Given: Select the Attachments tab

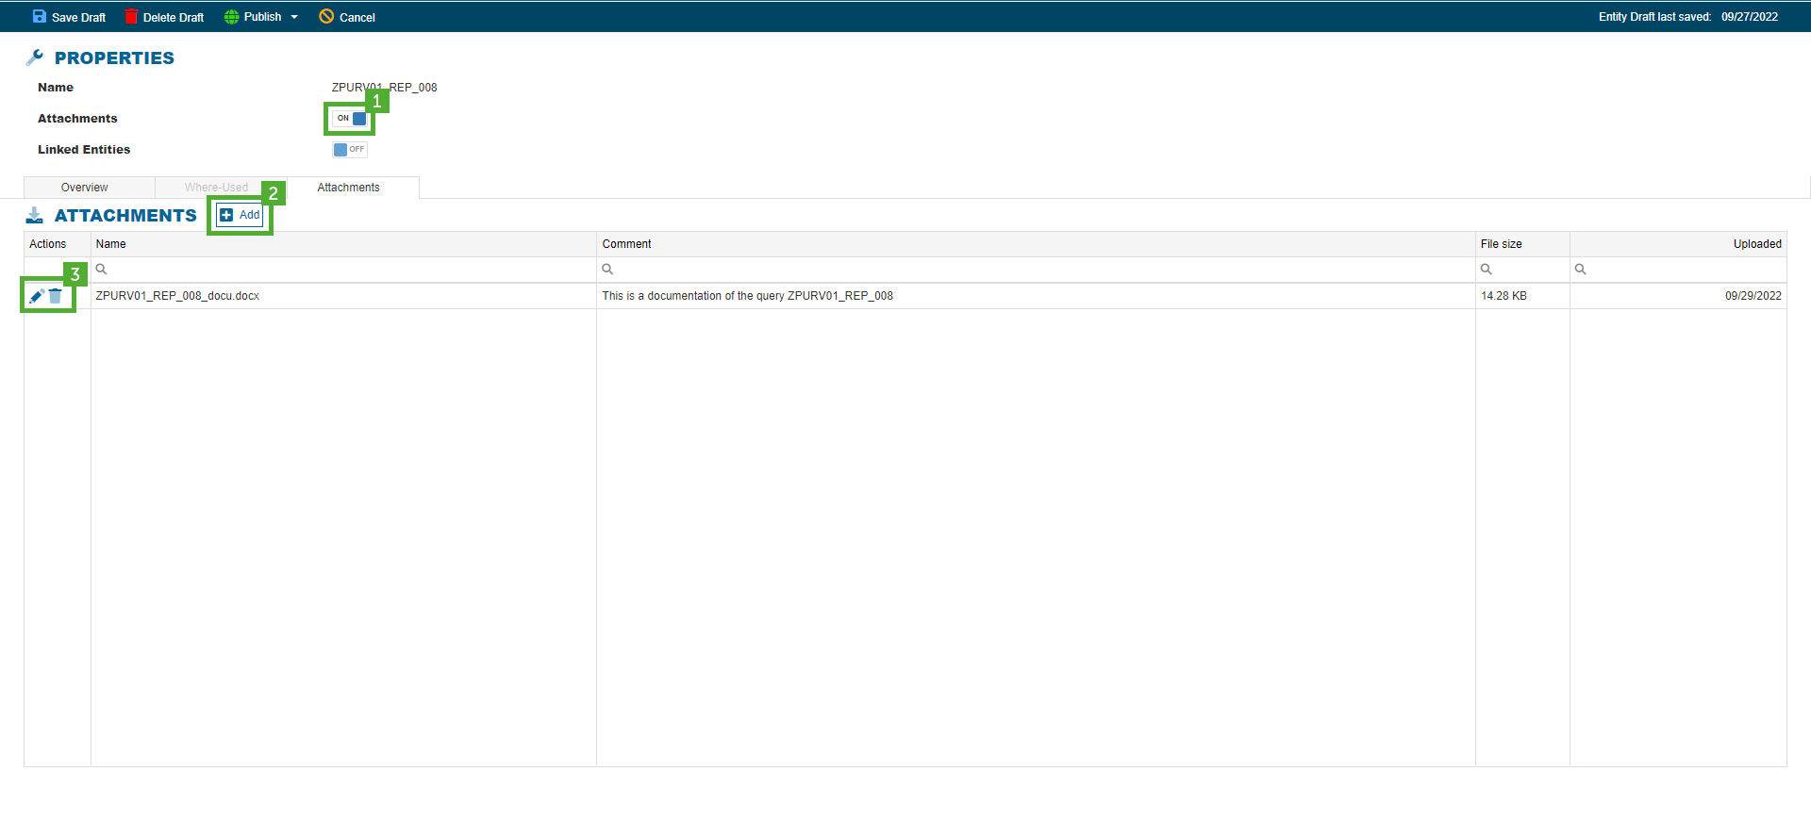Looking at the screenshot, I should point(348,188).
